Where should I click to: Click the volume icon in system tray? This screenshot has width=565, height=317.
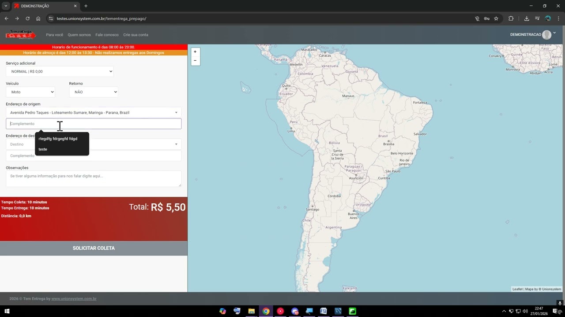point(525,311)
